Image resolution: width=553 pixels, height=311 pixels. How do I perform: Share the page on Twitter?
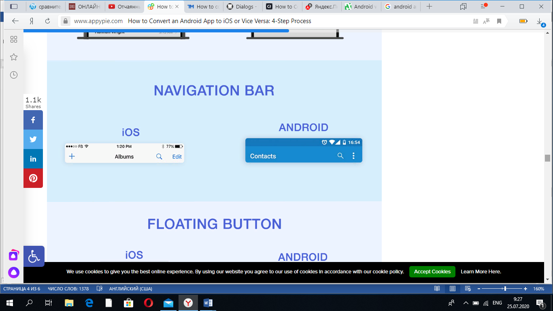tap(33, 139)
